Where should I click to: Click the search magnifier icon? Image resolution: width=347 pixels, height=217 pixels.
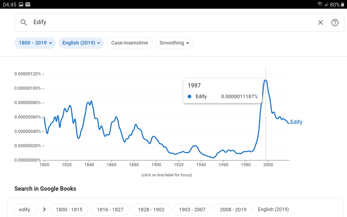24,23
